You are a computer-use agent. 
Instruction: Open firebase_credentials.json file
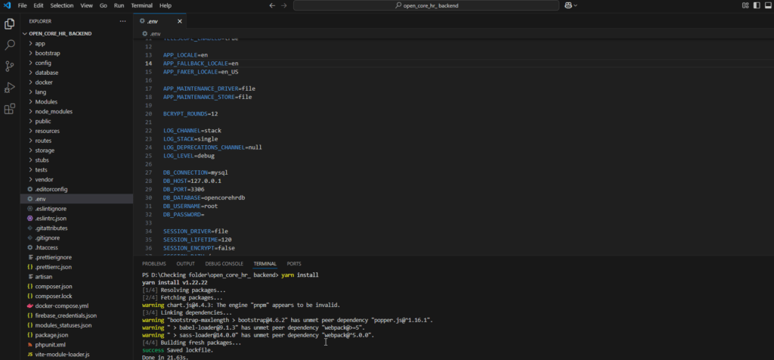point(76,315)
